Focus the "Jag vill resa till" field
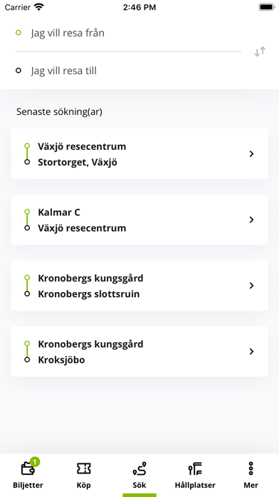Image resolution: width=279 pixels, height=497 pixels. click(x=128, y=71)
